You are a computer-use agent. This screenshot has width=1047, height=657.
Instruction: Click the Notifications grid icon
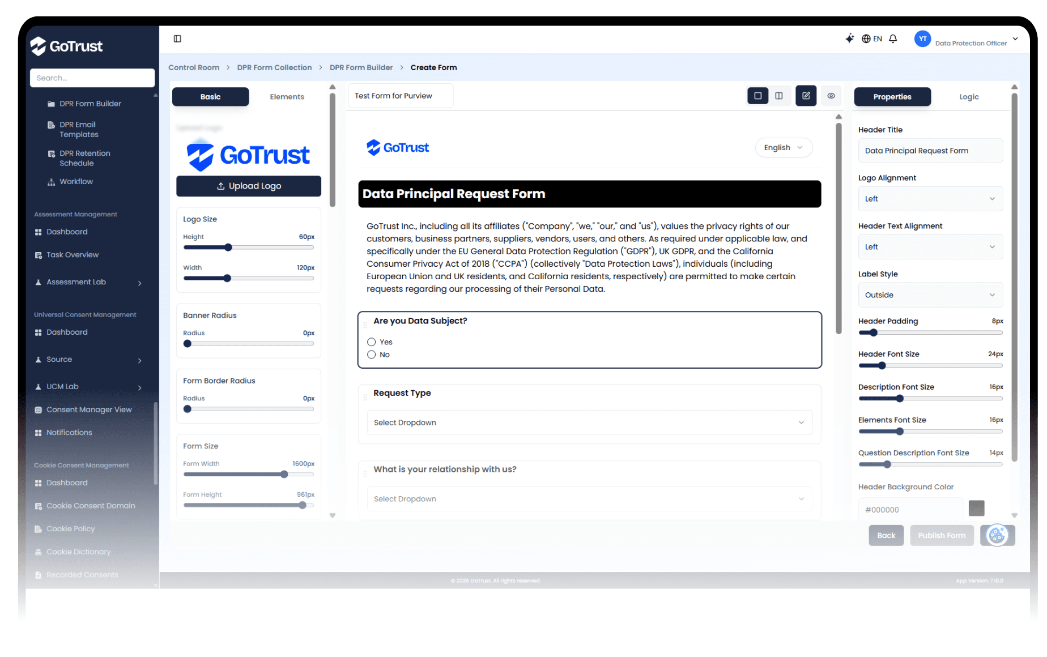[x=39, y=433]
